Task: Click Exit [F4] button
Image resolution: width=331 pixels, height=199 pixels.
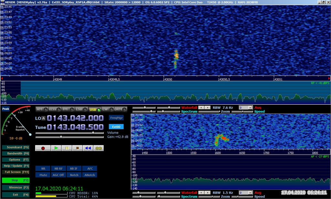Action: [x=16, y=195]
